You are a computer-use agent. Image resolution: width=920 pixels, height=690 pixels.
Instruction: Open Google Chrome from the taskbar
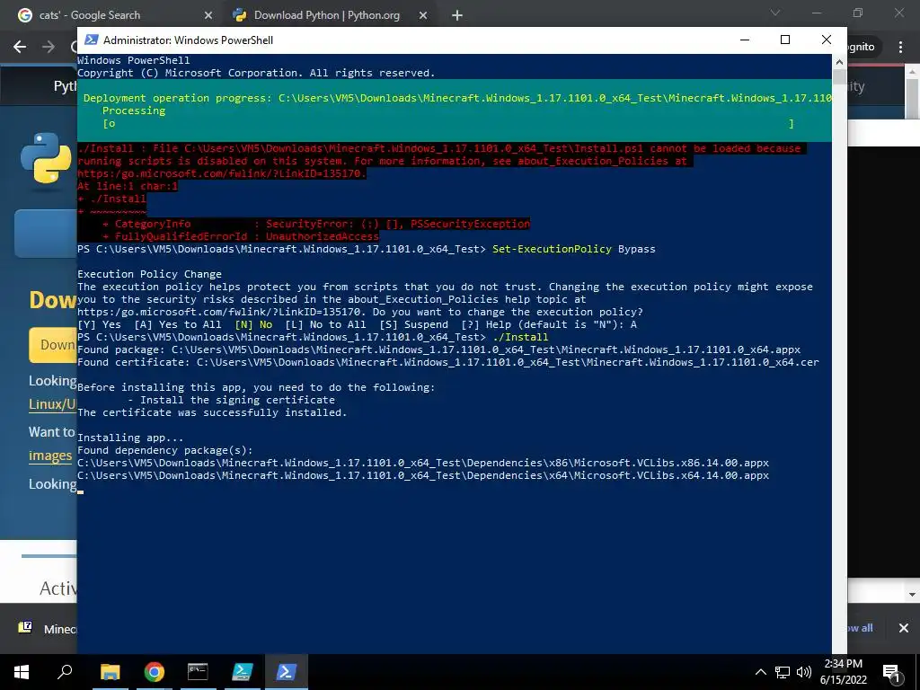[155, 672]
